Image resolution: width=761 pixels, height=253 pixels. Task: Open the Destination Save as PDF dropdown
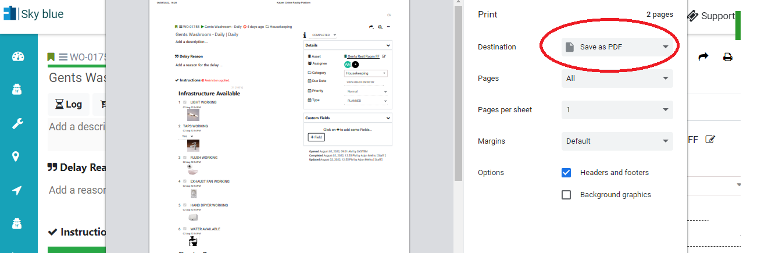pos(617,47)
